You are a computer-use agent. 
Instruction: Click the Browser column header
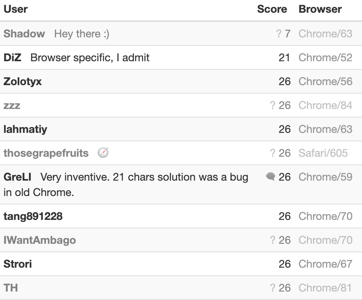[320, 9]
